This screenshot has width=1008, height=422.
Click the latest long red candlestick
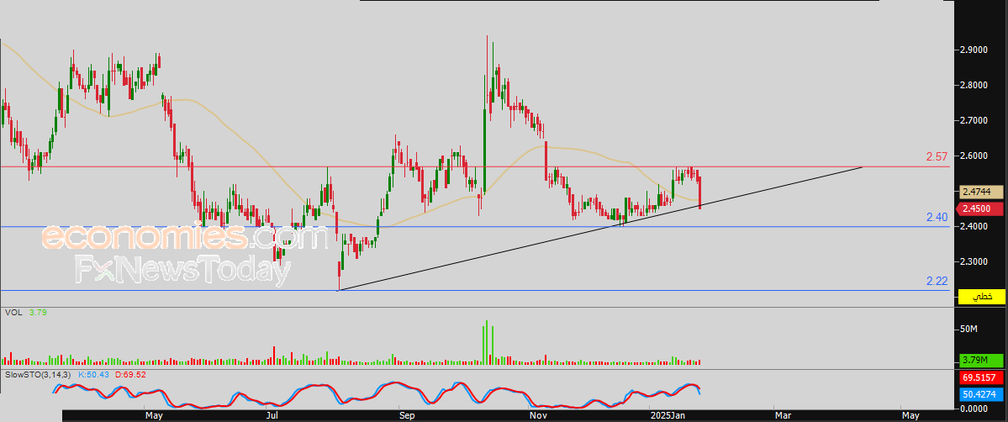tap(699, 192)
